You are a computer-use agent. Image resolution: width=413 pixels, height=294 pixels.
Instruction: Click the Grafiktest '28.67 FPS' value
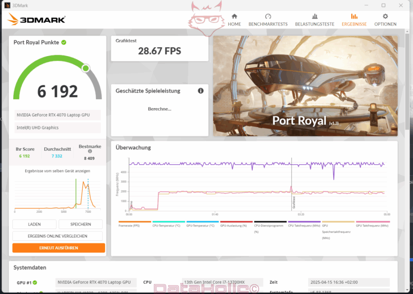pyautogui.click(x=160, y=51)
